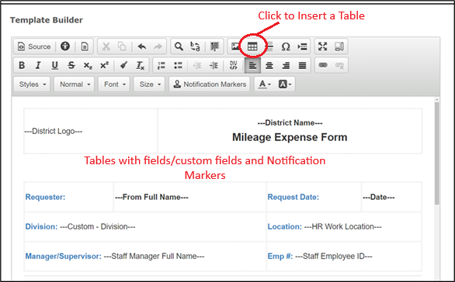Click the Mileage Expense Form heading
This screenshot has height=282, width=455.
point(290,137)
